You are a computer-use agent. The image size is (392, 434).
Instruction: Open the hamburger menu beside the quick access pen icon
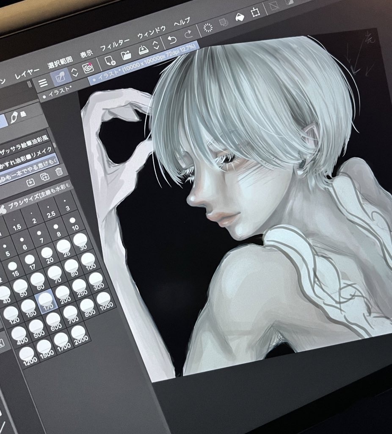pos(44,83)
